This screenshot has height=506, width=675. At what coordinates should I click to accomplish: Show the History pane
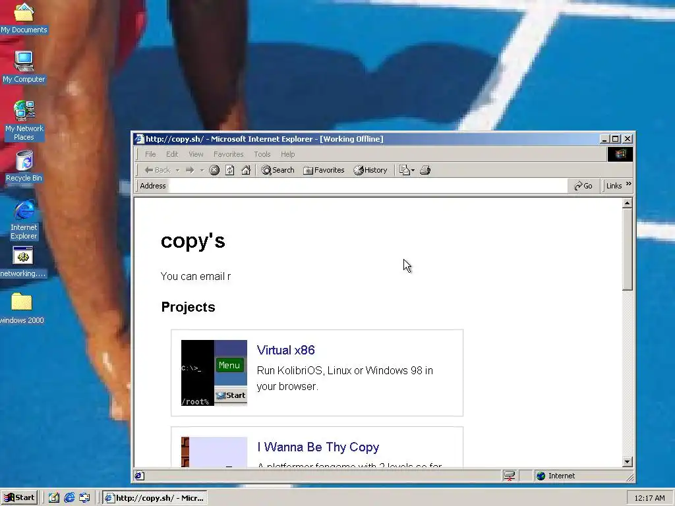tap(370, 171)
